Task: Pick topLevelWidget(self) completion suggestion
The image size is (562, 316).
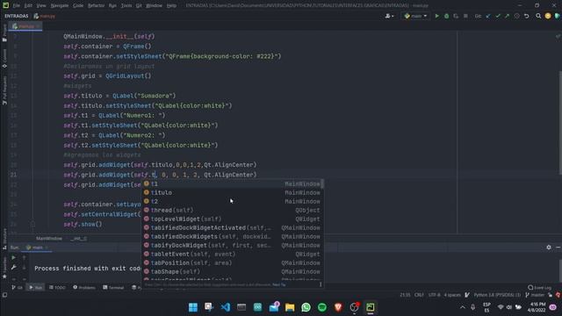Action: pyautogui.click(x=232, y=219)
